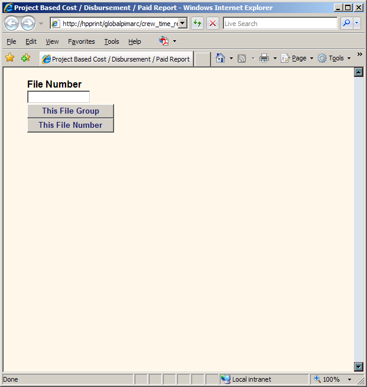Show more command bar items chevron
367x387 pixels.
(x=359, y=54)
